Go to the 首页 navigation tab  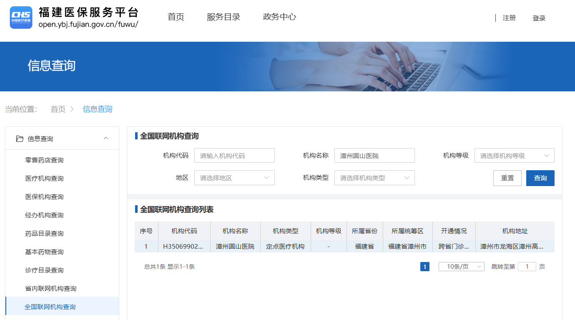click(x=176, y=17)
